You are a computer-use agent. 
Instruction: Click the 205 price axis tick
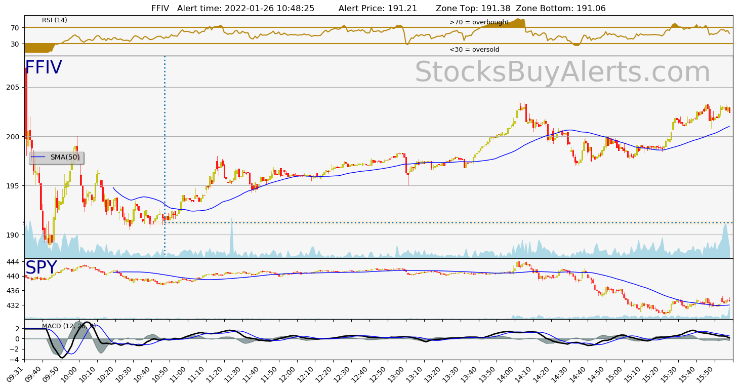coord(13,87)
